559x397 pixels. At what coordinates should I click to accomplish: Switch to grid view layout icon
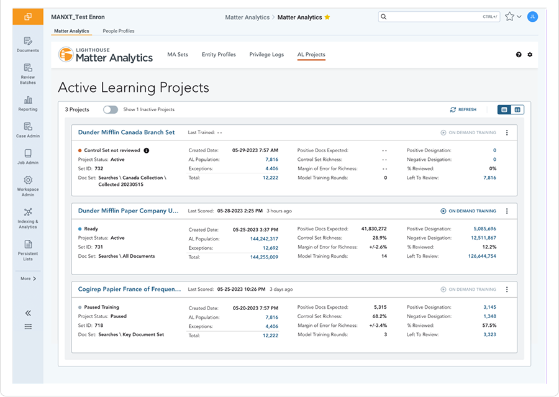click(517, 109)
